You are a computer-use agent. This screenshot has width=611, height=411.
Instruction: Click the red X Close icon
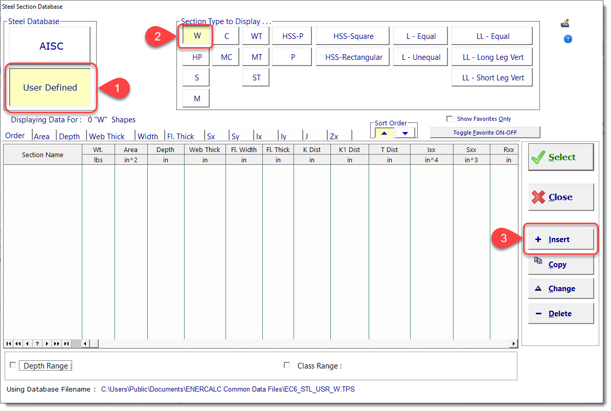tap(539, 197)
